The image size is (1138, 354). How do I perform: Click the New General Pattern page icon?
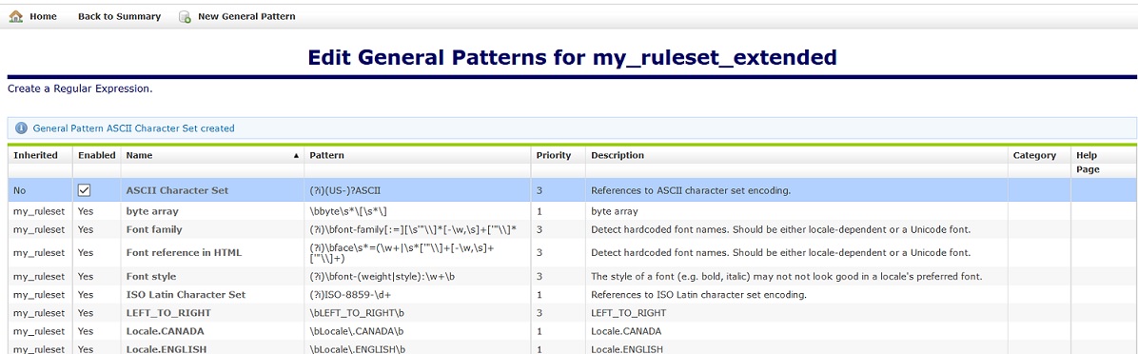pos(186,16)
